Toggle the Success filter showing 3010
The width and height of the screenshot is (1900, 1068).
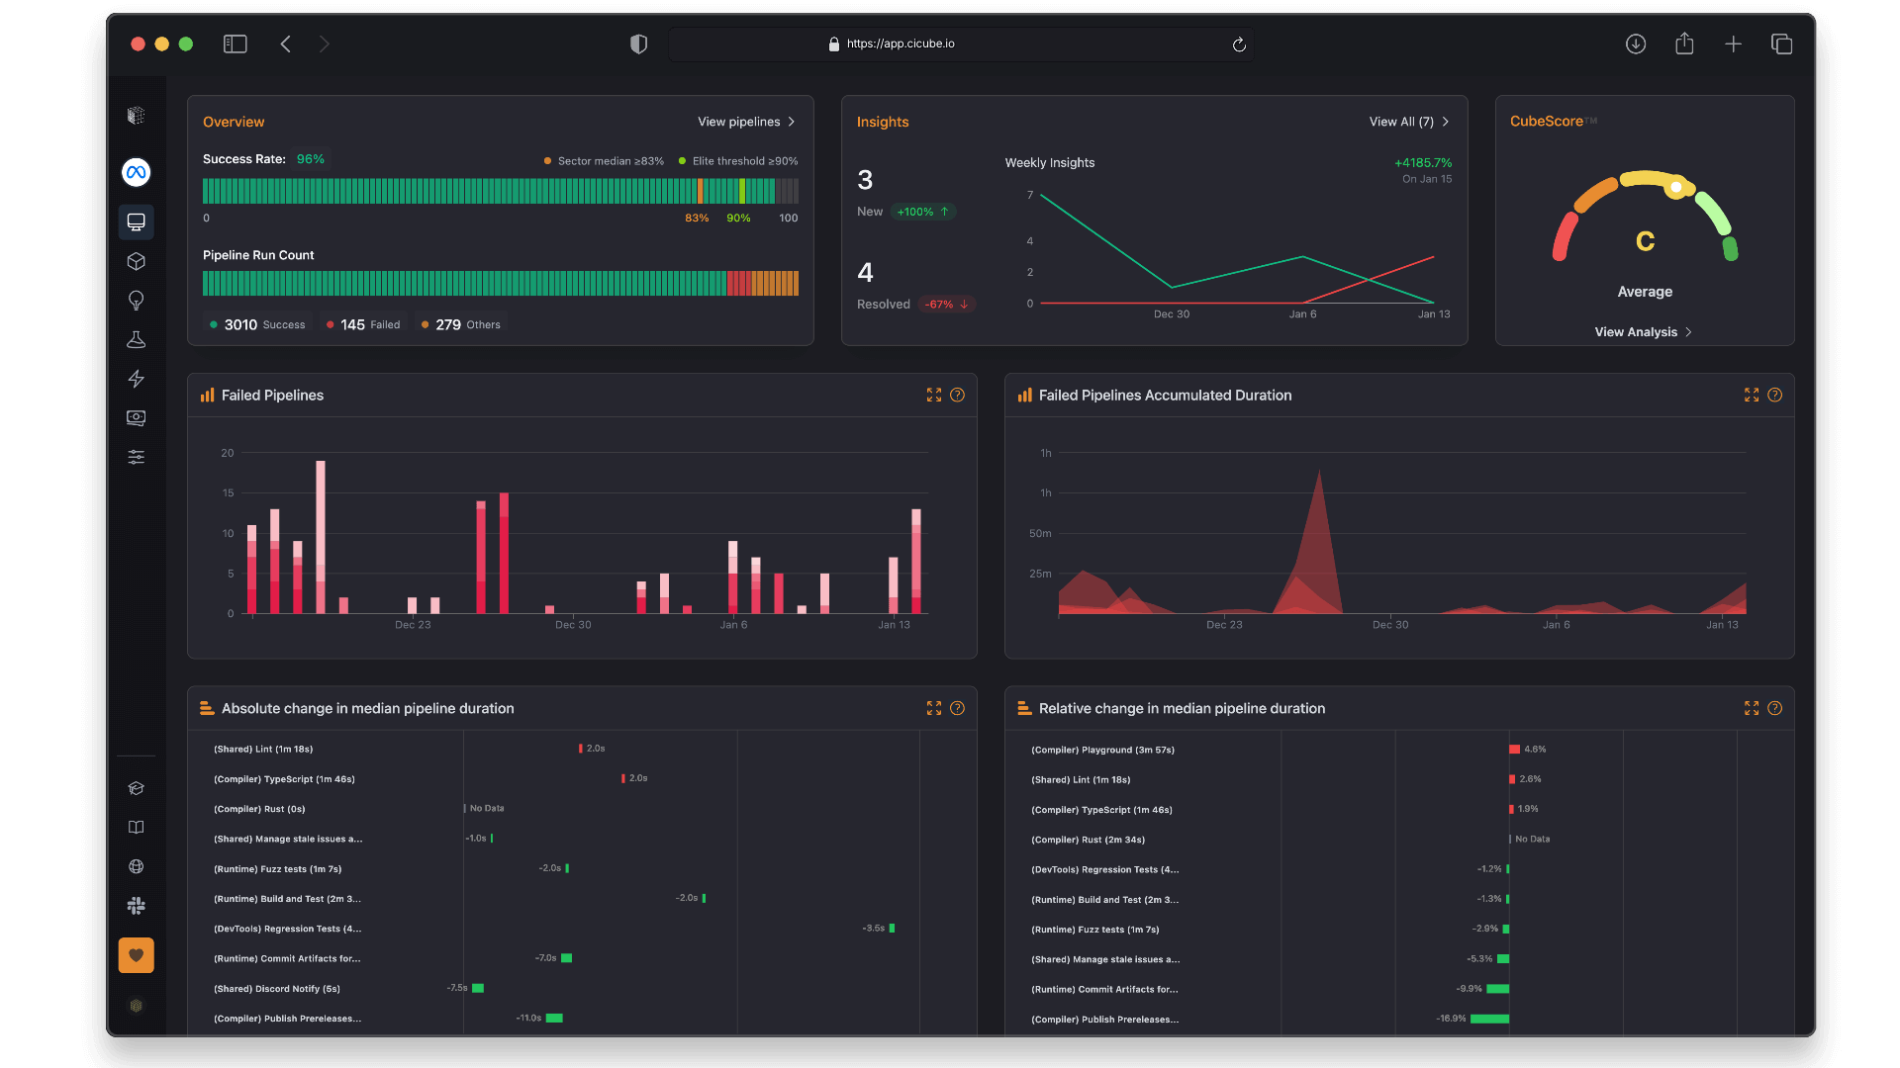click(257, 323)
